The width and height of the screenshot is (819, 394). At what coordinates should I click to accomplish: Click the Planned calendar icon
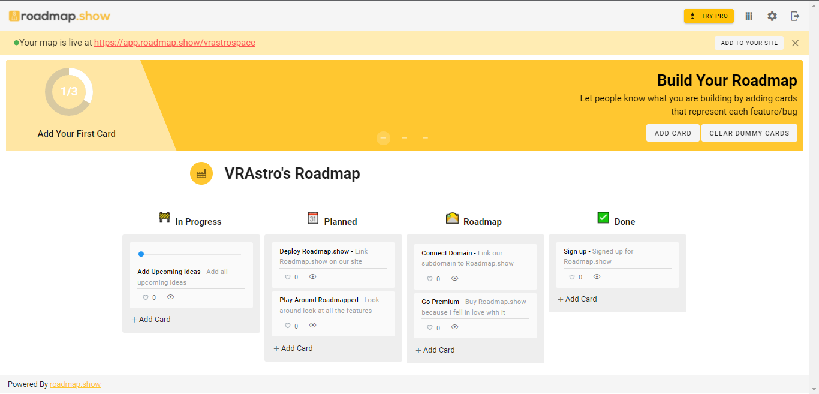click(x=313, y=218)
